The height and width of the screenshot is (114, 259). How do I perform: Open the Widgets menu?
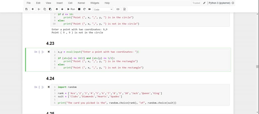click(95, 3)
